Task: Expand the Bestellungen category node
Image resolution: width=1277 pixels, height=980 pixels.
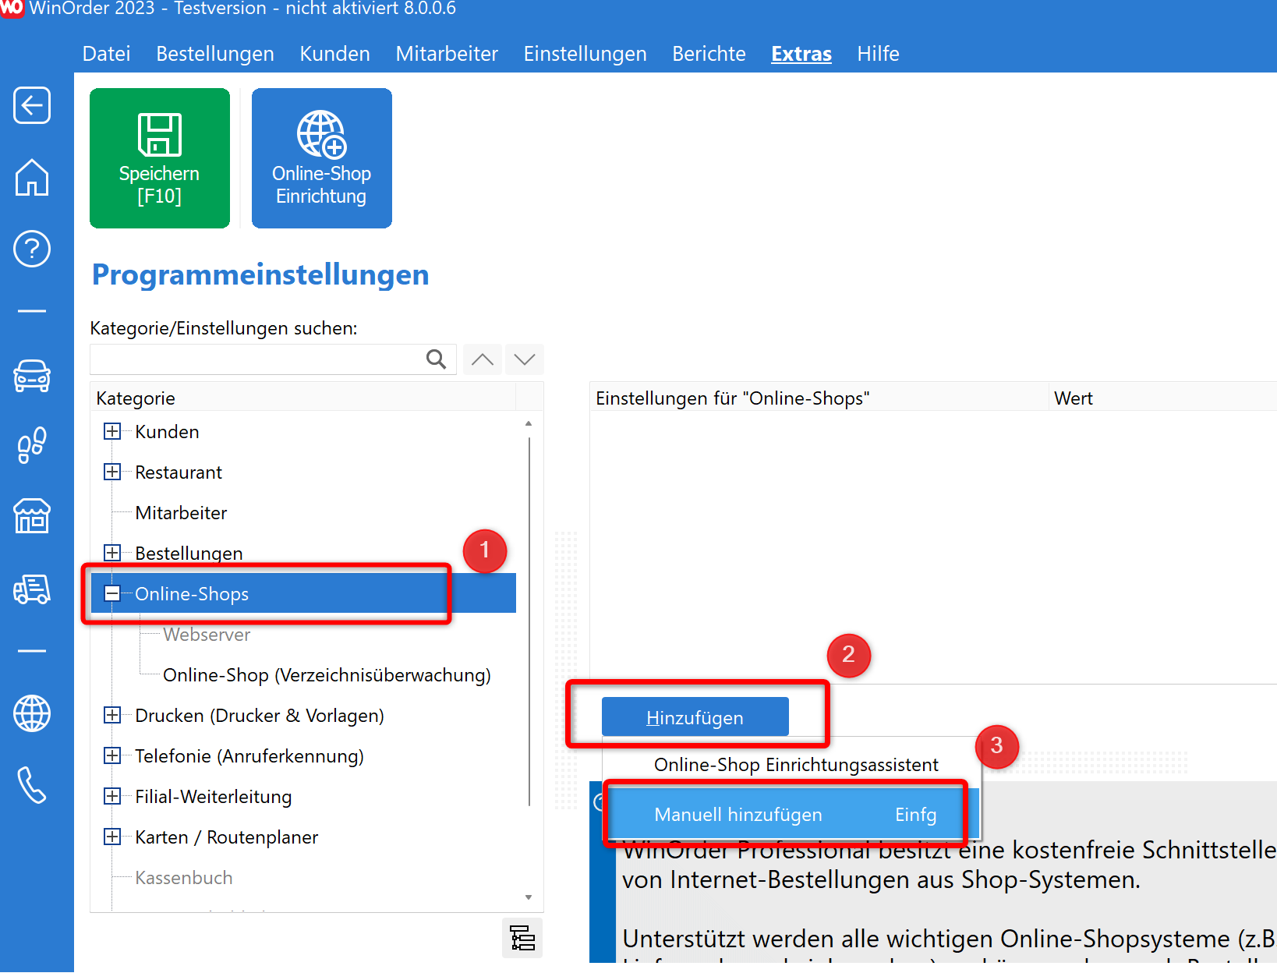Action: pos(112,554)
